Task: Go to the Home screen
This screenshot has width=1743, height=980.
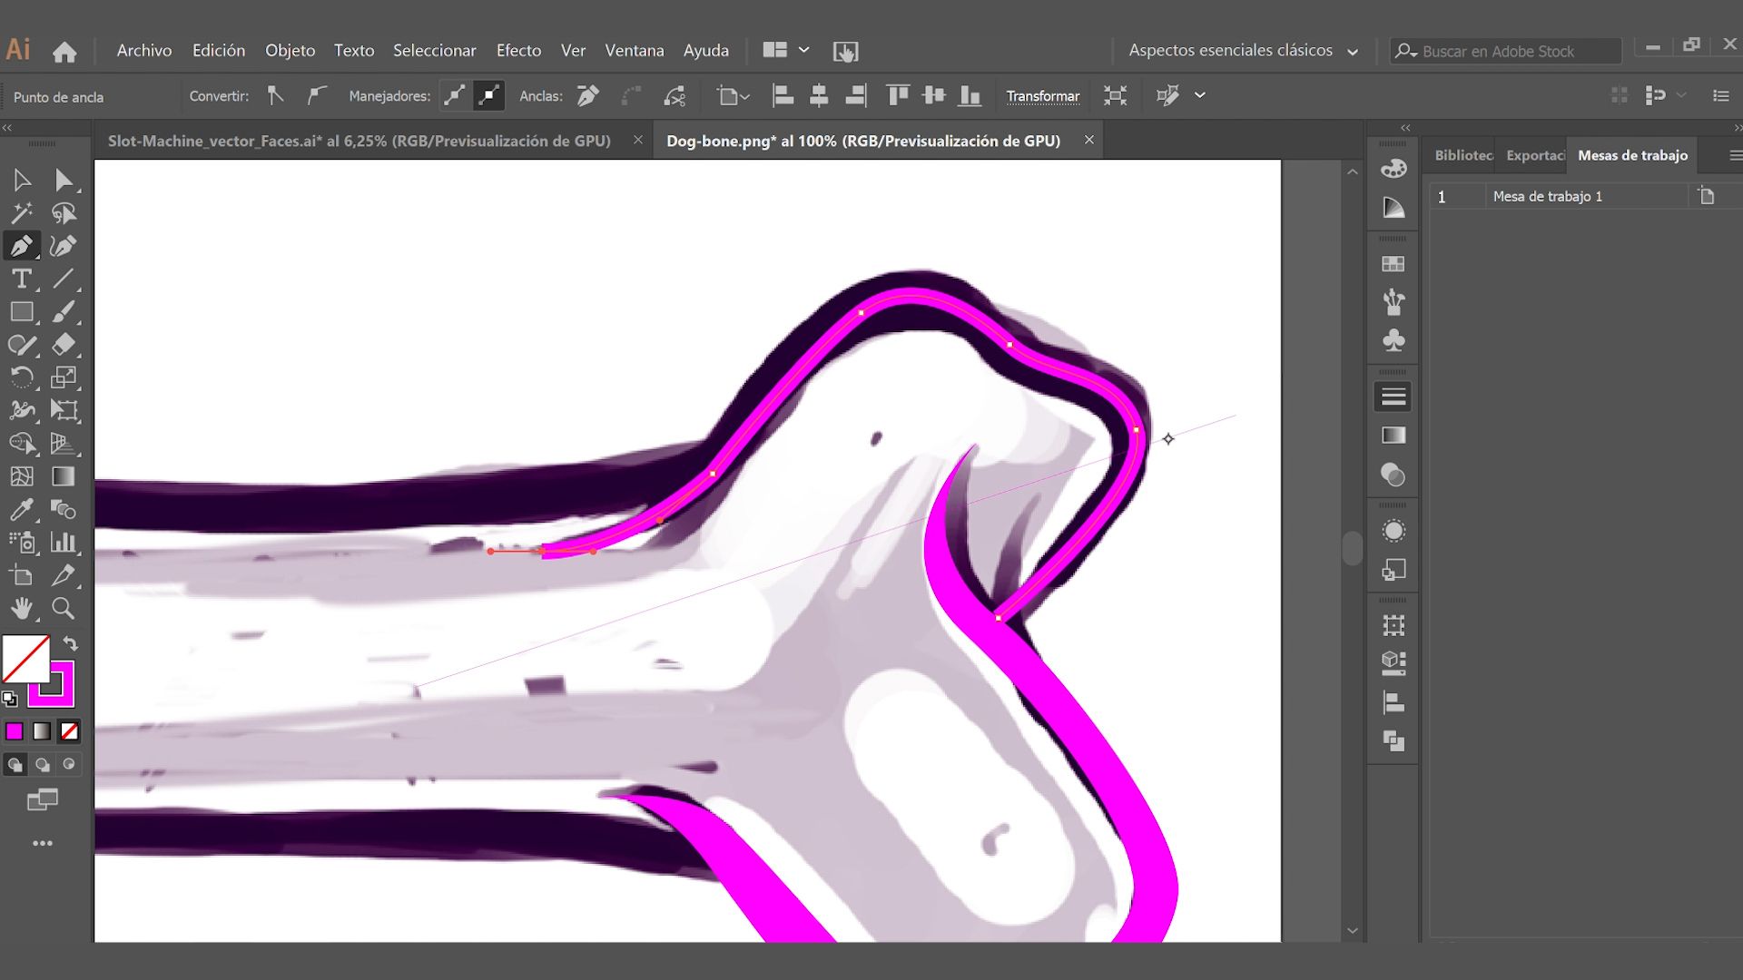Action: pos(64,52)
